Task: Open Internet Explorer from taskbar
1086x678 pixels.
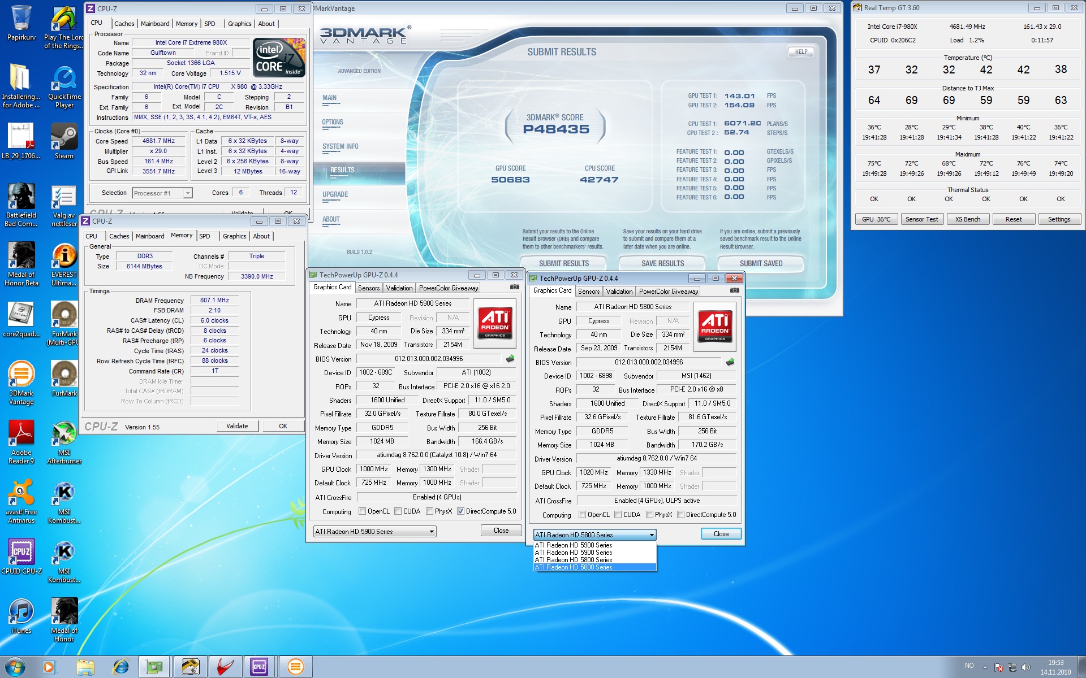Action: tap(120, 667)
